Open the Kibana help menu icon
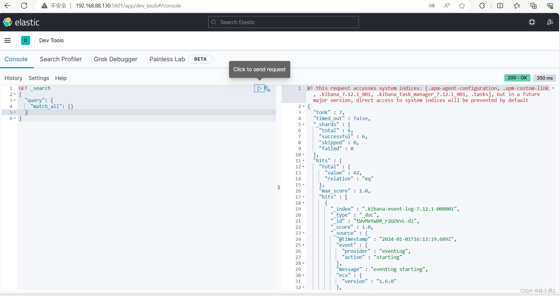The width and height of the screenshot is (560, 296). click(x=532, y=22)
